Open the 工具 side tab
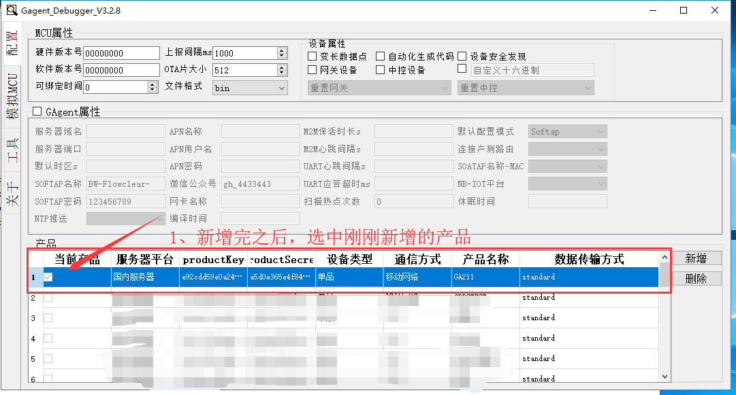 click(x=12, y=151)
